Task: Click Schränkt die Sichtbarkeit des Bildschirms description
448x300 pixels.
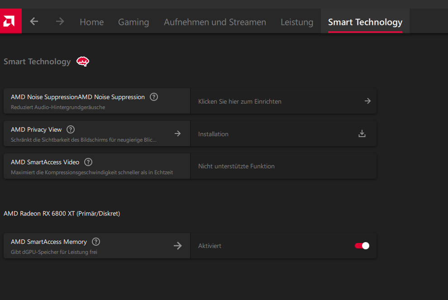Action: (x=84, y=140)
